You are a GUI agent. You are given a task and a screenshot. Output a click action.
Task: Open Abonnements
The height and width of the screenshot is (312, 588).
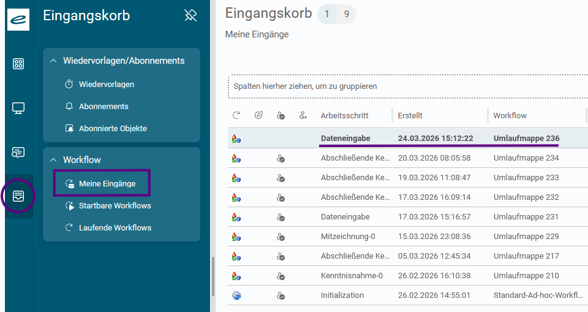104,106
